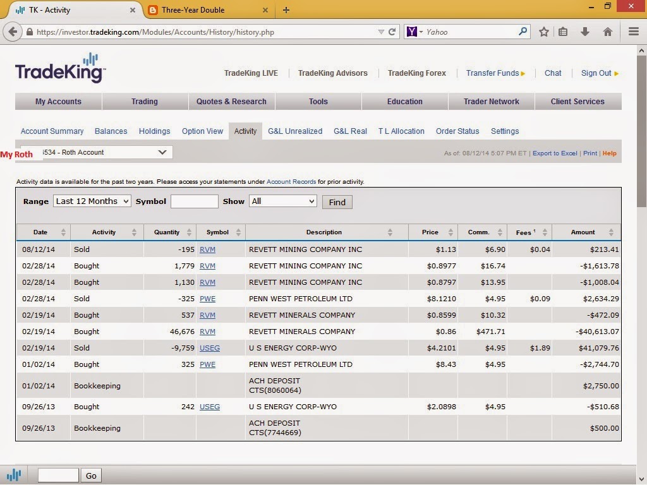Click the browser back arrow button
647x485 pixels.
[x=13, y=32]
